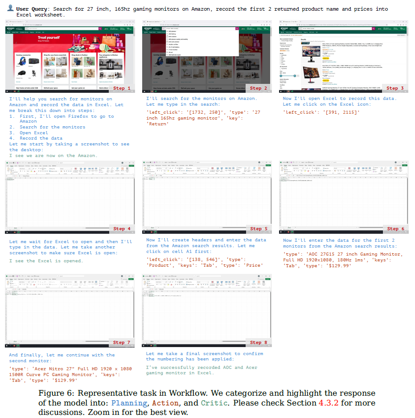Open the Formulas tab in Step 4 Excel
Viewport: 415px width, 418px height.
pos(28,166)
